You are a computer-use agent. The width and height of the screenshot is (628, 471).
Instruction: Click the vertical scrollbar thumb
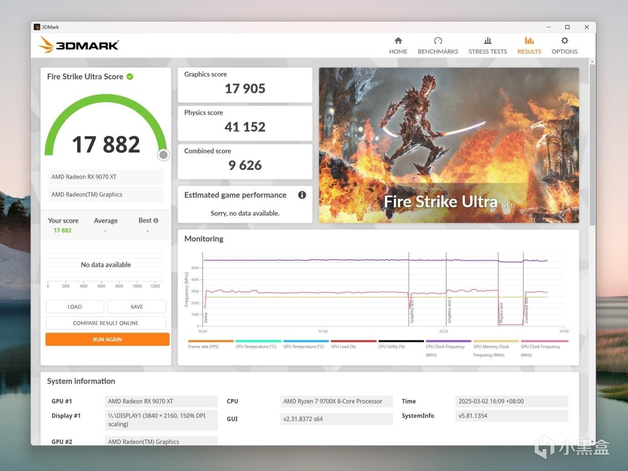coord(592,145)
